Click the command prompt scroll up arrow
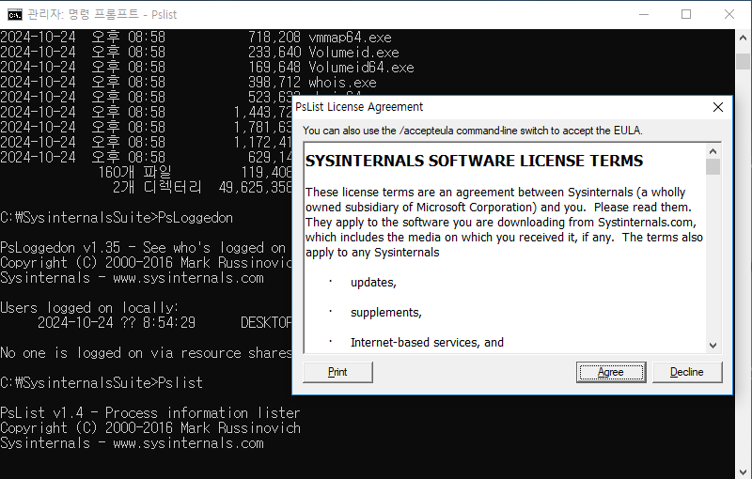This screenshot has width=752, height=479. click(x=743, y=38)
